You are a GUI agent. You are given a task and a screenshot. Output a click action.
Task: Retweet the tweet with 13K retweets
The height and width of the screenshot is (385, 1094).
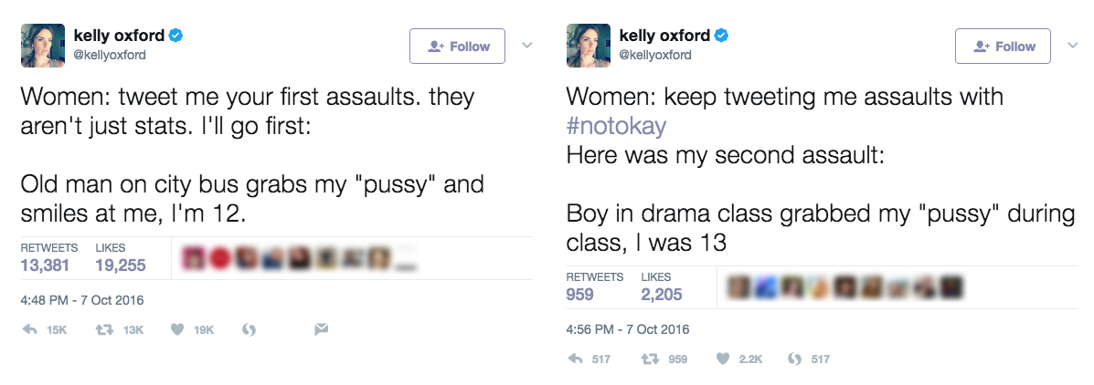(x=102, y=330)
